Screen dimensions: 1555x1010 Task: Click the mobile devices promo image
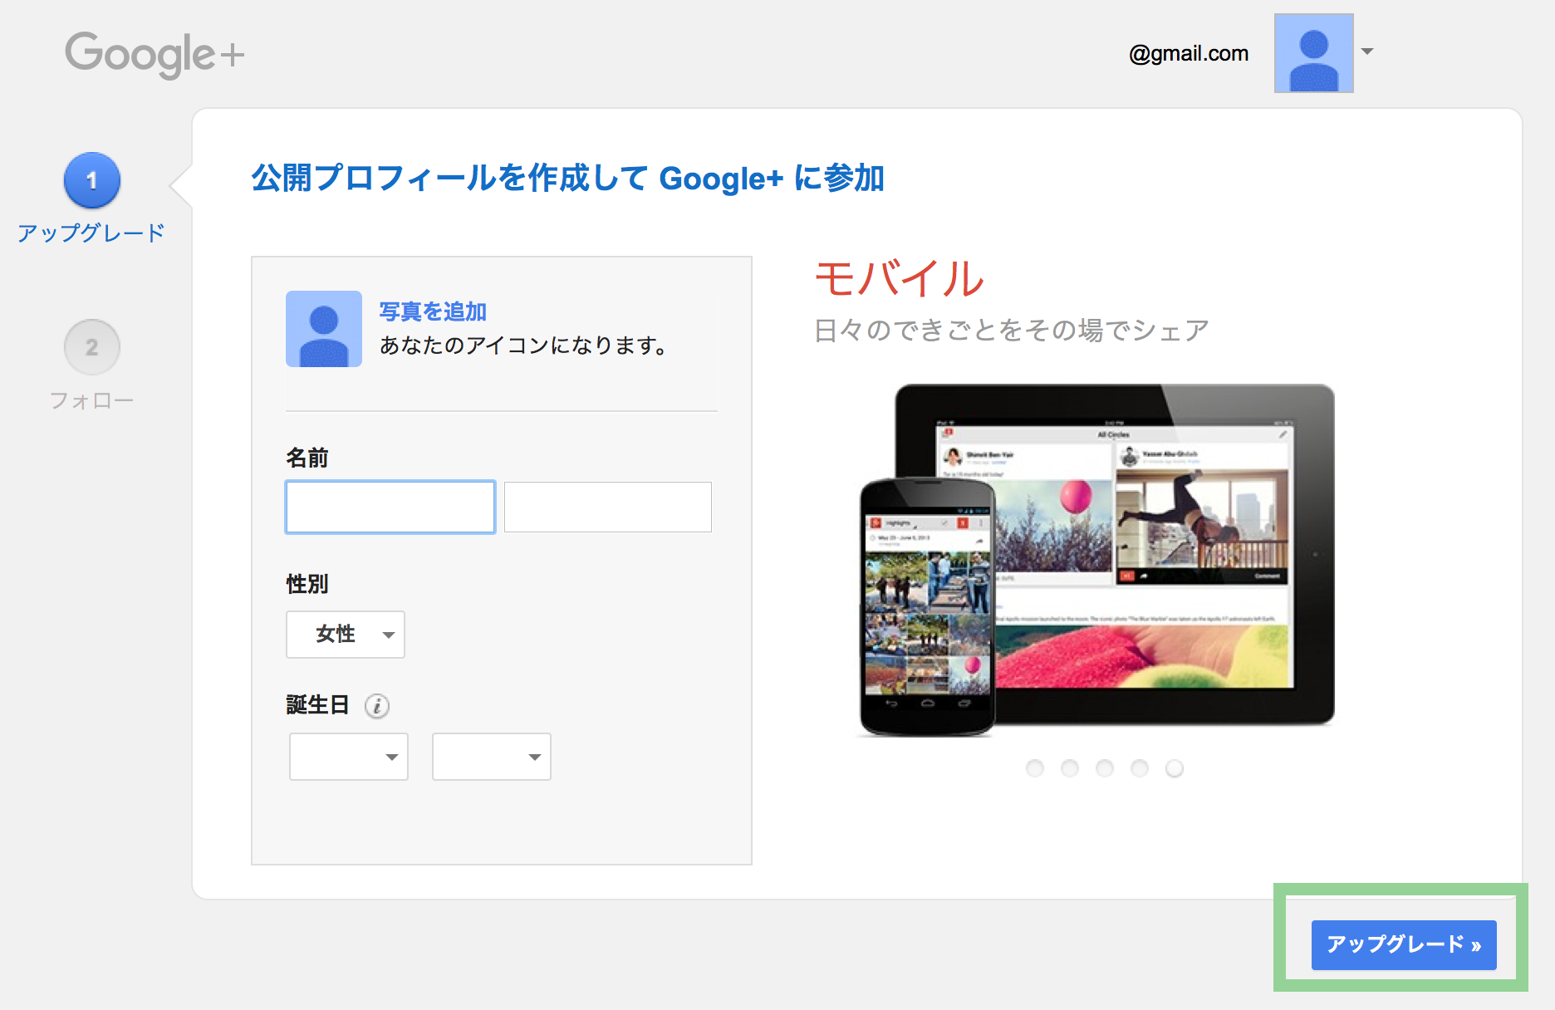click(x=1096, y=560)
